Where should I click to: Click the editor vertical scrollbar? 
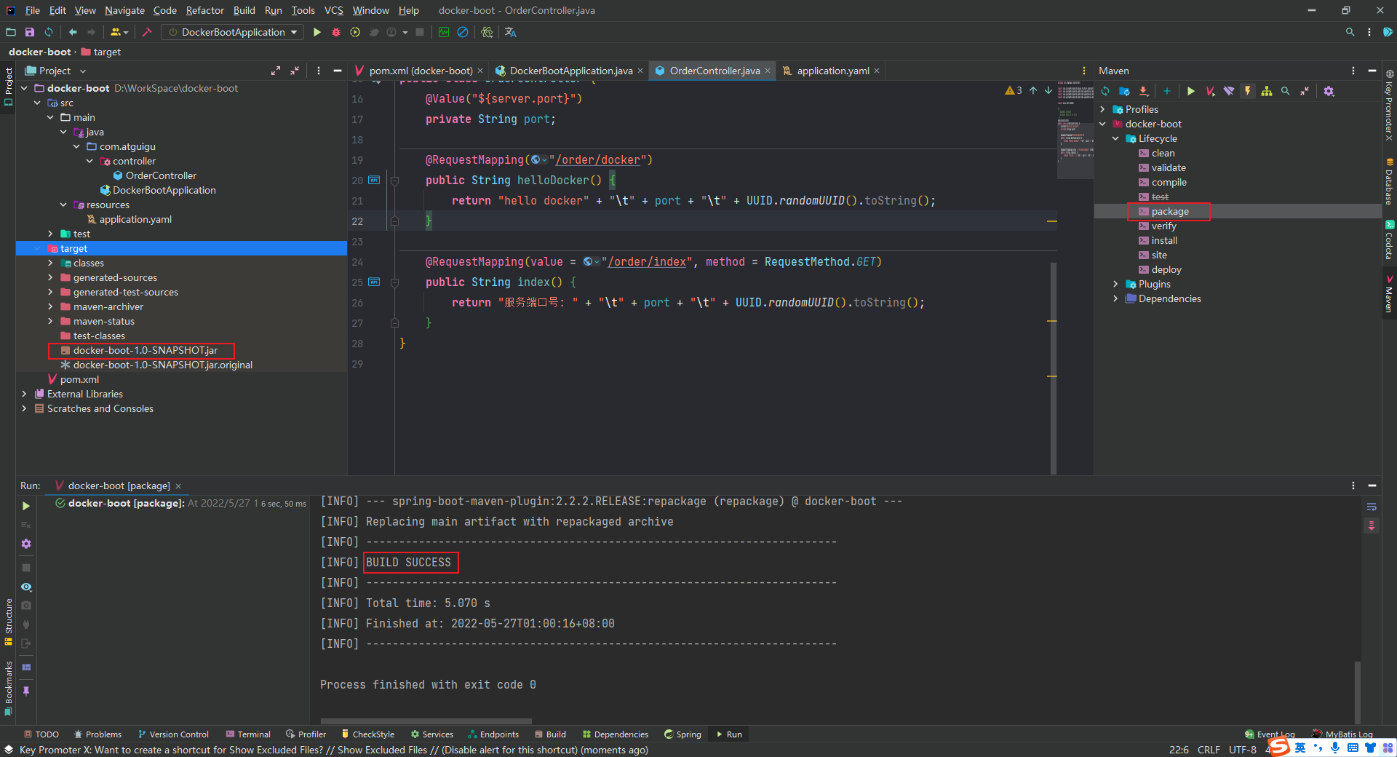pyautogui.click(x=1053, y=368)
